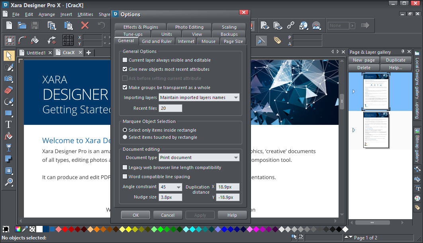423x243 pixels.
Task: Click the red X Delete icon
Action: [x=85, y=25]
